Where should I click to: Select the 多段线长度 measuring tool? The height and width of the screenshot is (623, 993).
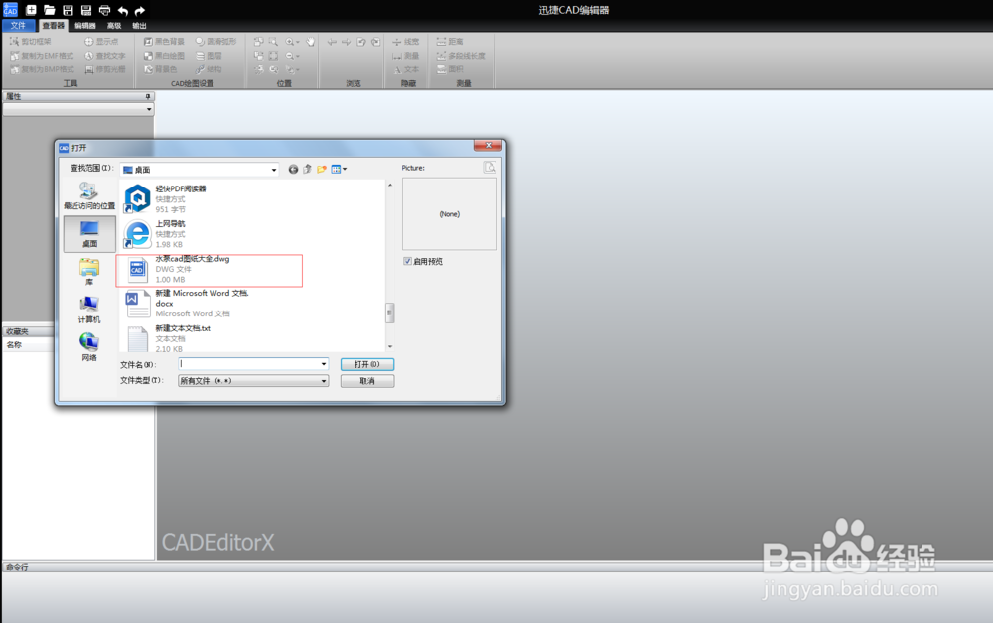(x=461, y=56)
